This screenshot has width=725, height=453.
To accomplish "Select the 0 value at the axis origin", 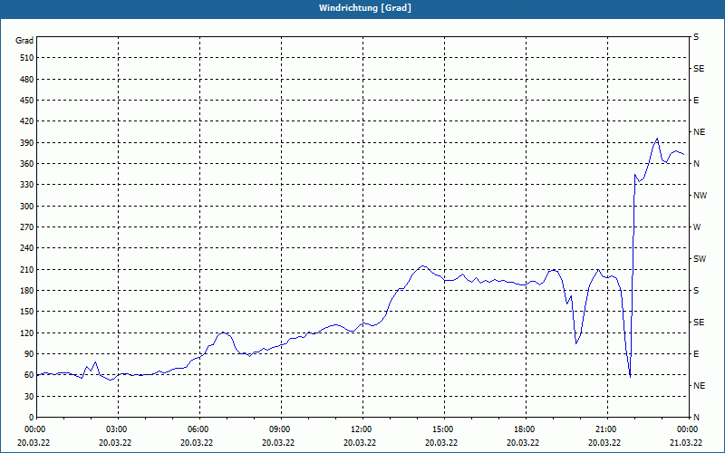I will pos(32,418).
